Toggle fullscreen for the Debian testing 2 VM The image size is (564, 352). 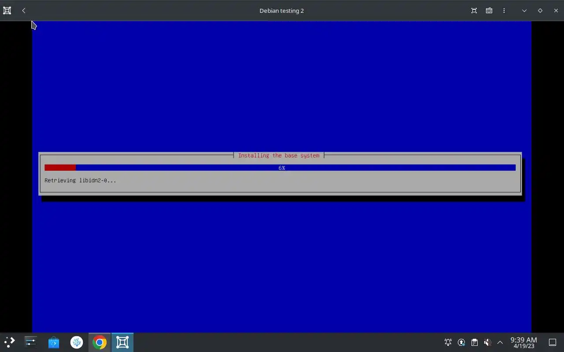point(474,11)
